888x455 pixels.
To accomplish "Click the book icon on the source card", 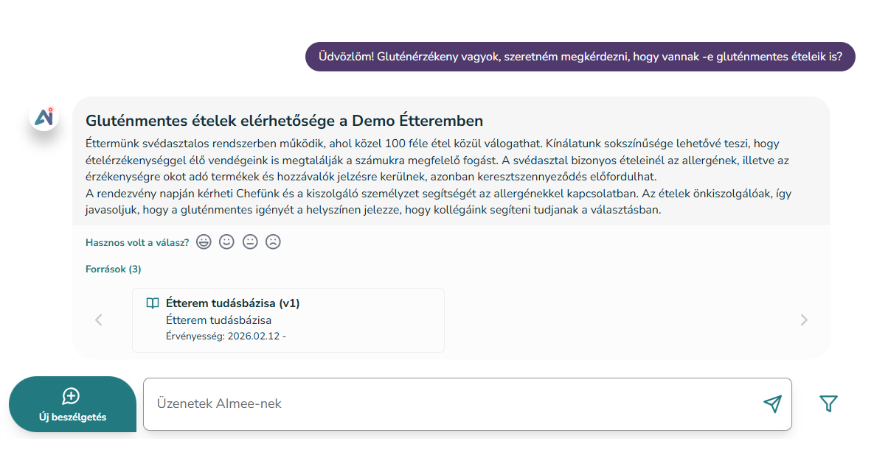I will tap(153, 303).
